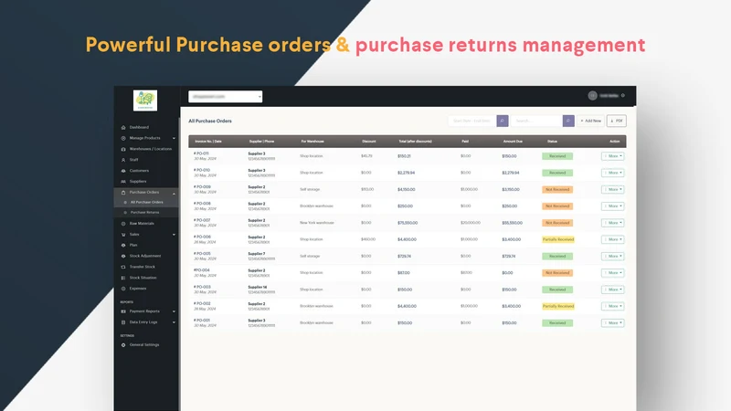Viewport: 731px width, 411px height.
Task: Click the Received status badge for PO-011
Action: (x=557, y=156)
